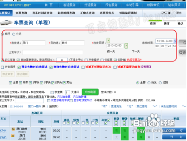Click the 出发车次 input field in search form
The width and height of the screenshot is (187, 141).
pos(52,52)
